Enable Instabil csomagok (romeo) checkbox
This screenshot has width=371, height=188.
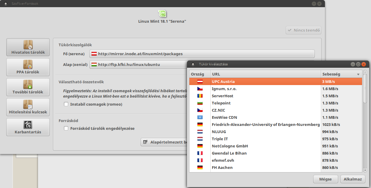66,104
